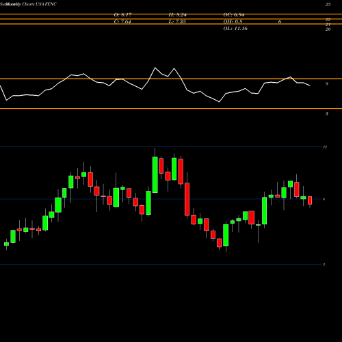Click the '12' price axis label

pyautogui.click(x=325, y=147)
